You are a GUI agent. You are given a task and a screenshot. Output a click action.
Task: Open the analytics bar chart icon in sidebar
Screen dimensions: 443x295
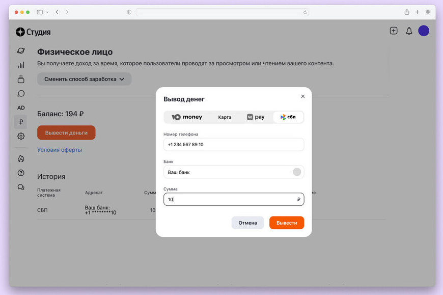click(21, 65)
